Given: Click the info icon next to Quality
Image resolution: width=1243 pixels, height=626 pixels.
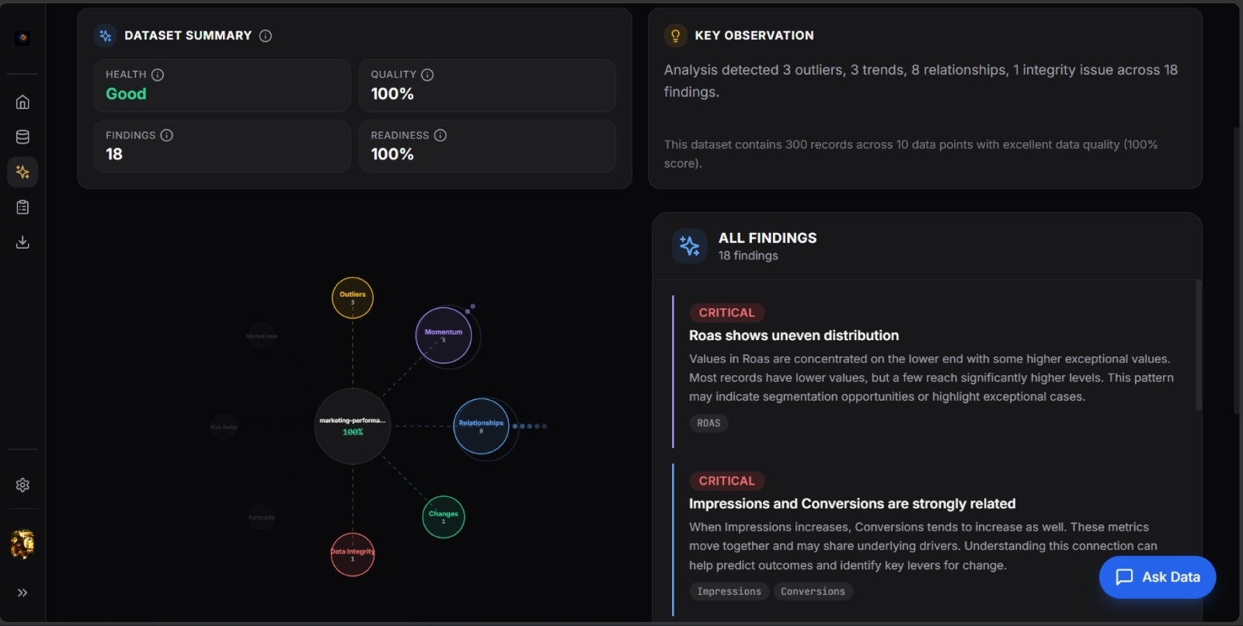Looking at the screenshot, I should coord(427,75).
